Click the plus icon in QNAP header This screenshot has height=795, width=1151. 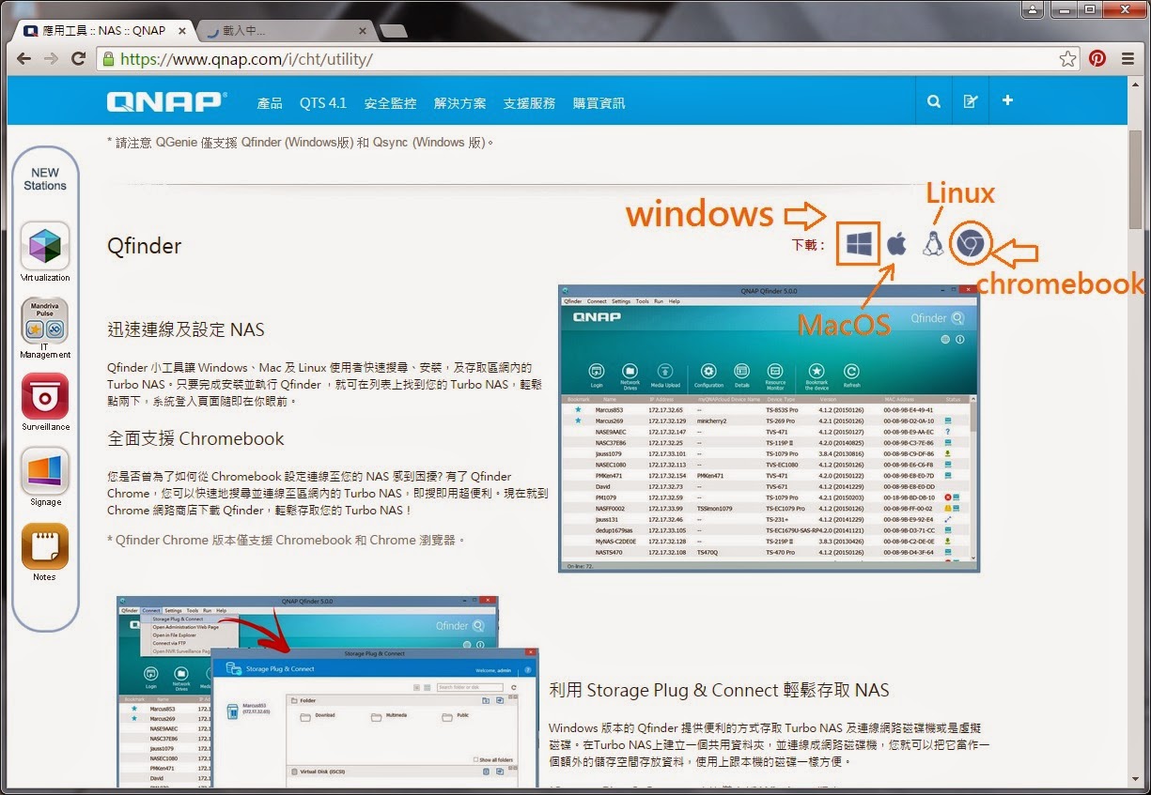[1007, 100]
